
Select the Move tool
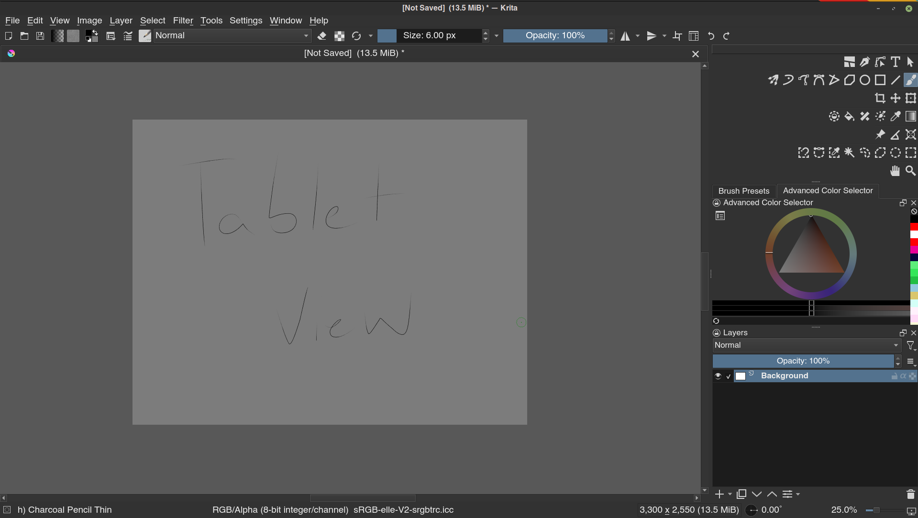[x=895, y=98]
